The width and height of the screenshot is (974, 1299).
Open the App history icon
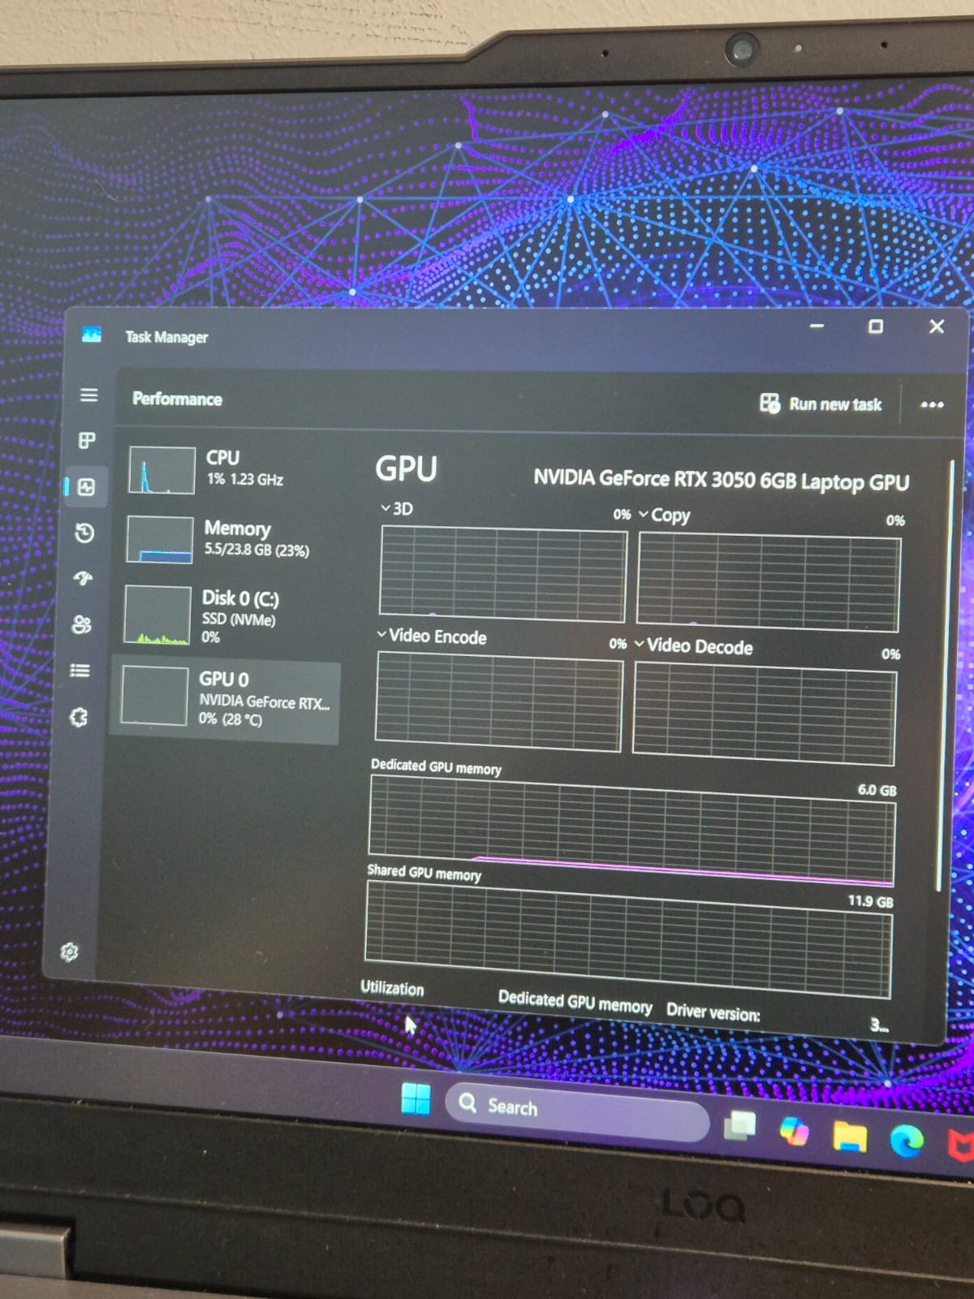84,533
